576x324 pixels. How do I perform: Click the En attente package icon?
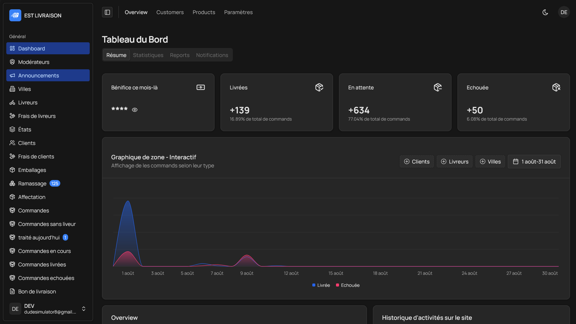click(437, 87)
